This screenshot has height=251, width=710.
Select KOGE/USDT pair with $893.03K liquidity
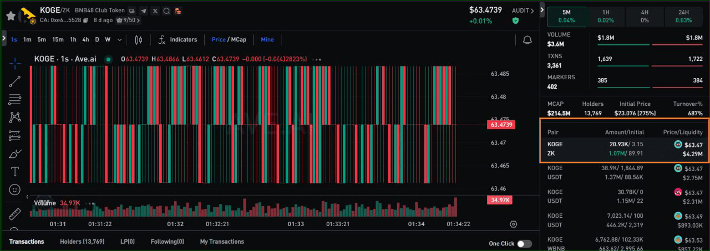(x=625, y=221)
